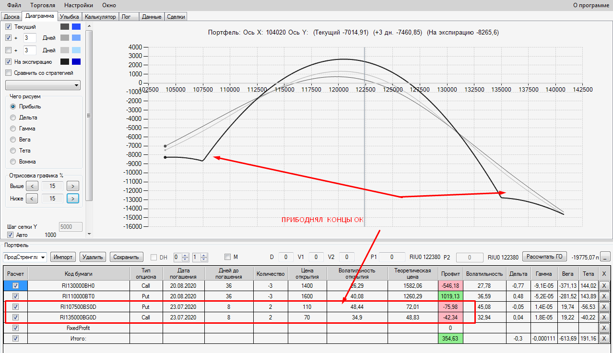Increment the first DH spinner showing 0

pyautogui.click(x=186, y=255)
